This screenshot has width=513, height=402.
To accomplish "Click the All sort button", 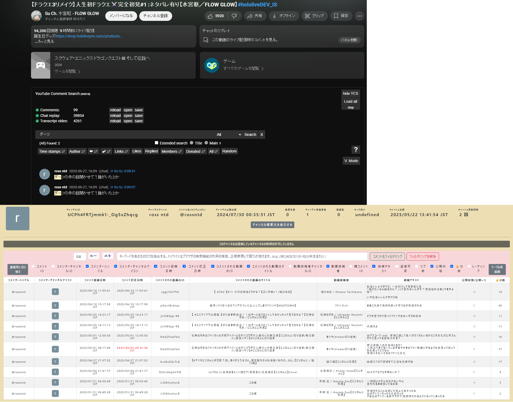I will click(x=214, y=151).
